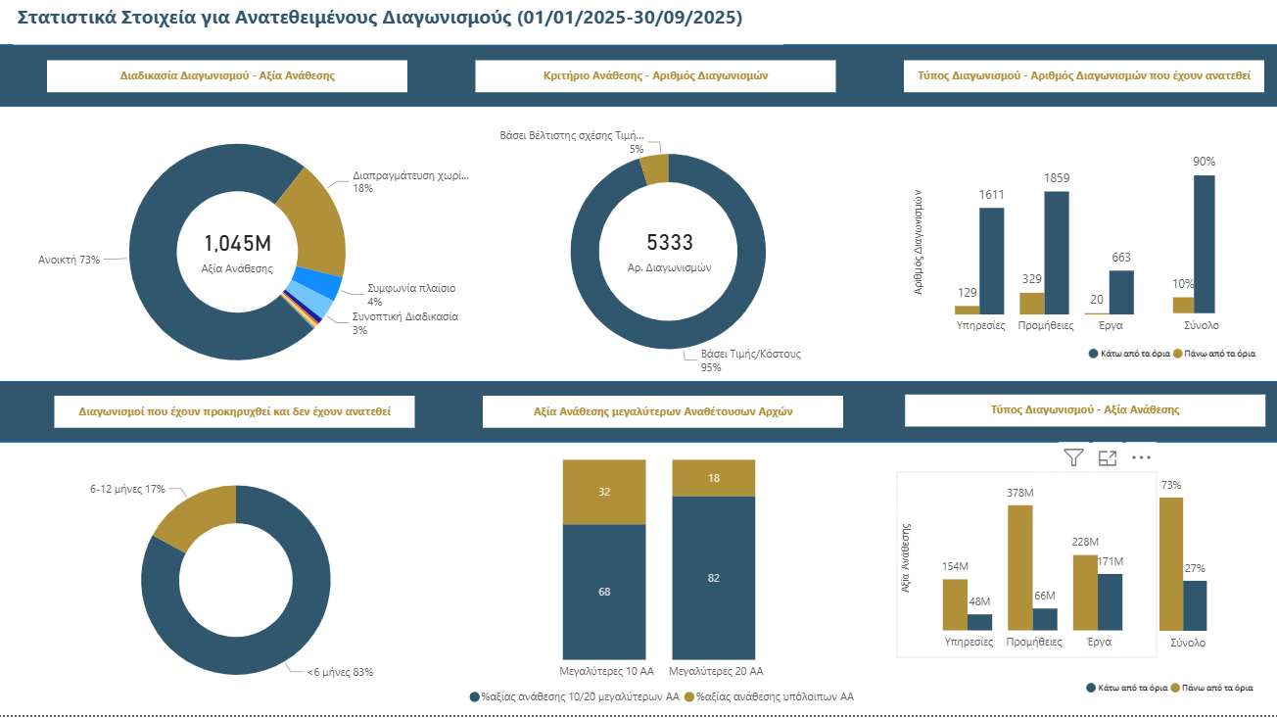1277x718 pixels.
Task: Click the blue 82 segment of 'Μεγαλύτερες 20 ΑΑ'
Action: pyautogui.click(x=713, y=577)
